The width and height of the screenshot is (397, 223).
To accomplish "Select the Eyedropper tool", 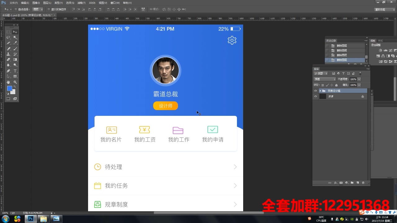I will pos(15,43).
